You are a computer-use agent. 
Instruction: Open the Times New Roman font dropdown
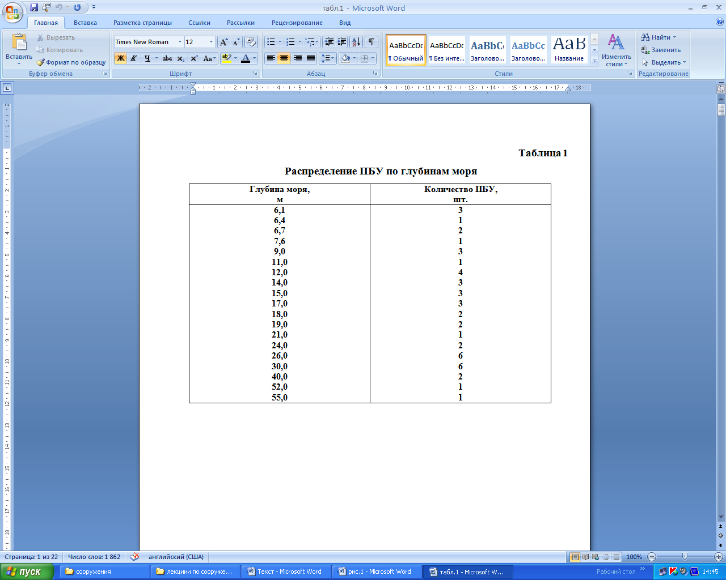coord(180,42)
